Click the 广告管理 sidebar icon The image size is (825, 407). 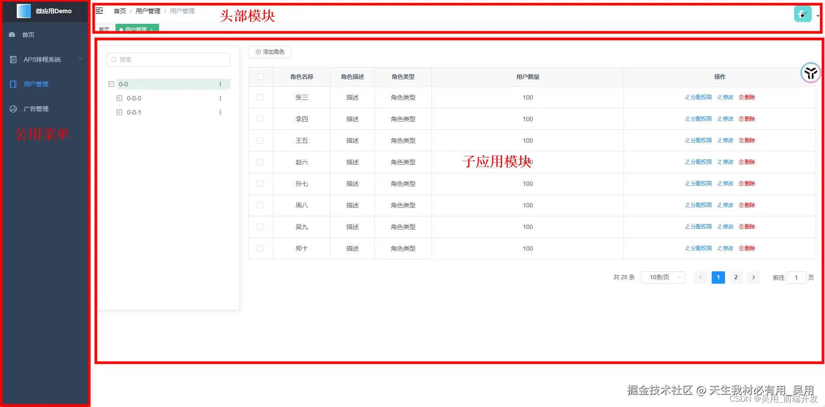pyautogui.click(x=13, y=108)
